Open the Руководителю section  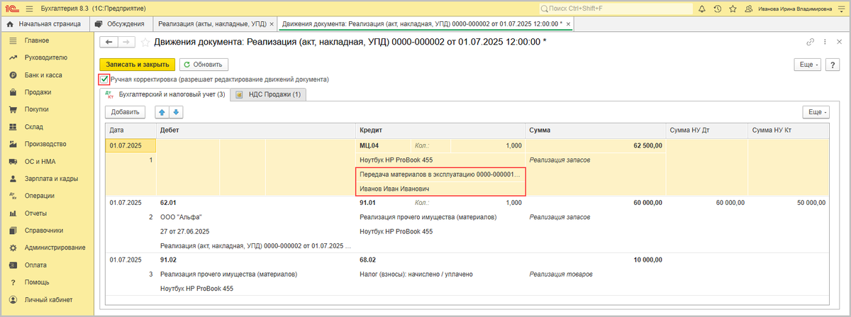coord(45,57)
